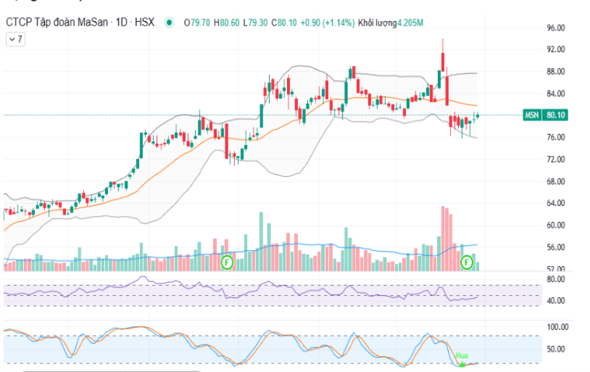
Task: Click the MSN price label tag
Action: pyautogui.click(x=532, y=115)
